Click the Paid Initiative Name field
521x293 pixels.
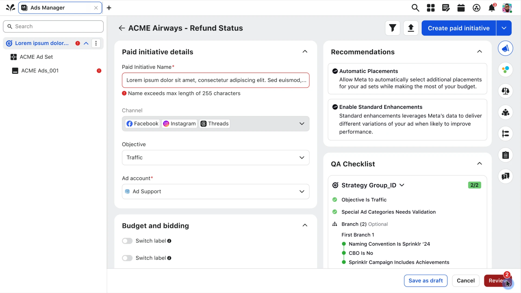[216, 80]
